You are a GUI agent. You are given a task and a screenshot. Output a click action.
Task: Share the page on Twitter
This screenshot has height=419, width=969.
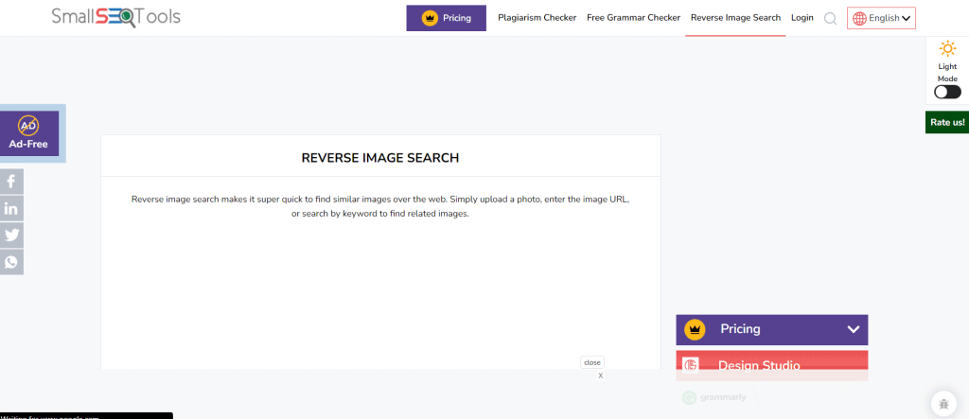click(11, 236)
